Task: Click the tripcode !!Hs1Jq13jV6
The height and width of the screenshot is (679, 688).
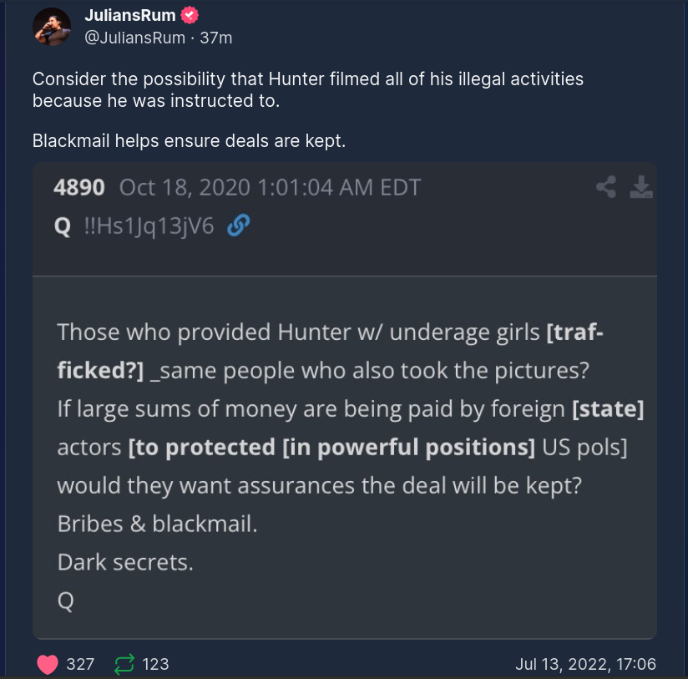Action: click(150, 225)
